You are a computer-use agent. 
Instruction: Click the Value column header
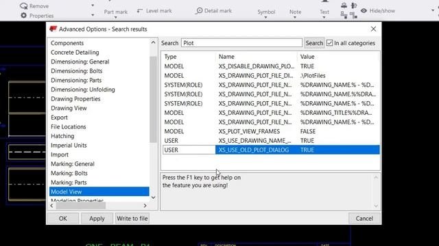(338, 57)
